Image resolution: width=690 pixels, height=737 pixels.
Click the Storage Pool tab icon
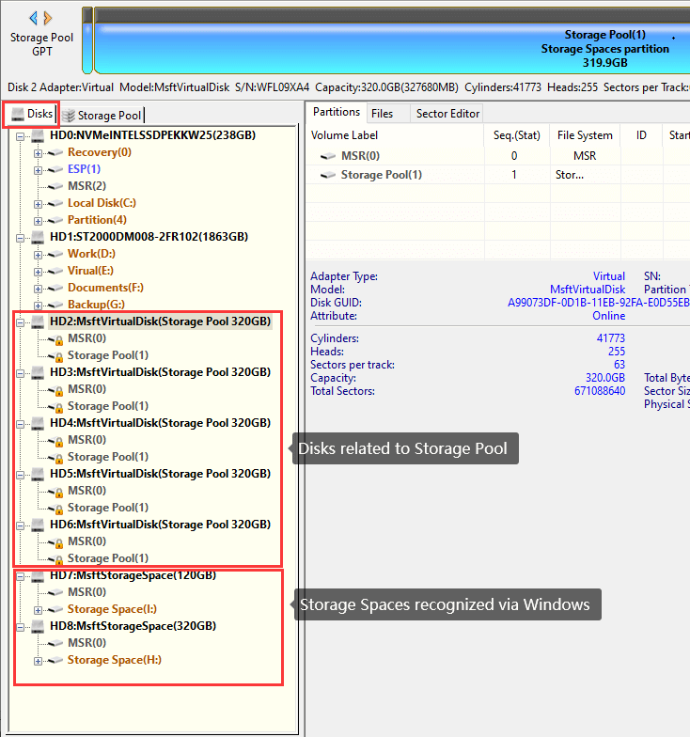pos(70,116)
